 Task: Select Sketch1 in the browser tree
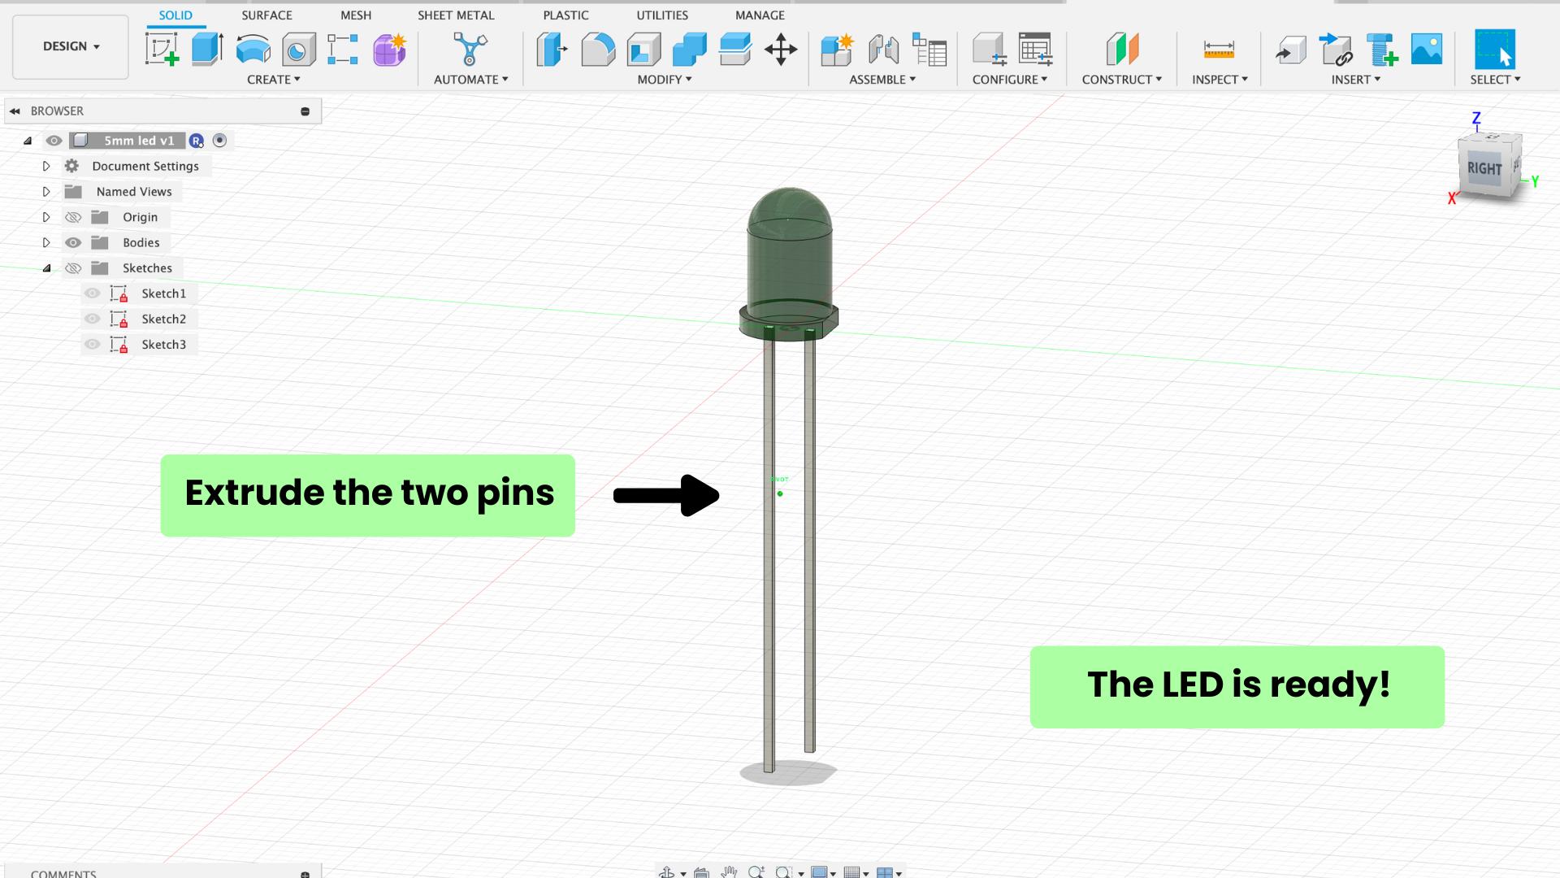(163, 293)
